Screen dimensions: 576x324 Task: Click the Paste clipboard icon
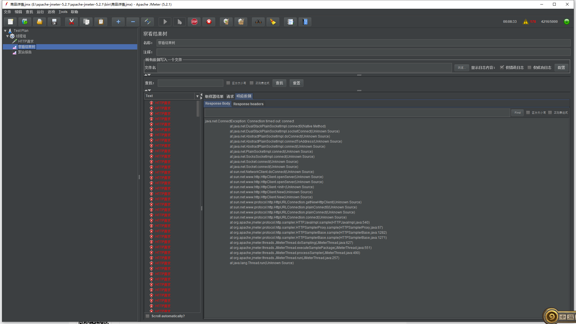[x=101, y=22]
